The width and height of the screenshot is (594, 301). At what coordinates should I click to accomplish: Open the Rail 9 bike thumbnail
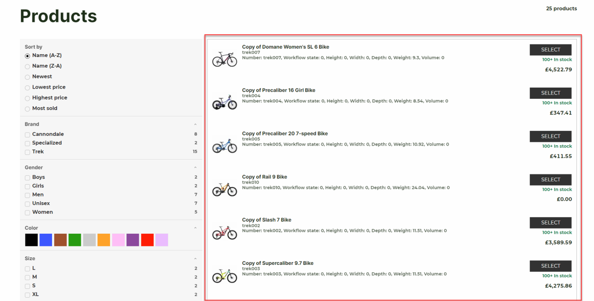[x=225, y=189]
